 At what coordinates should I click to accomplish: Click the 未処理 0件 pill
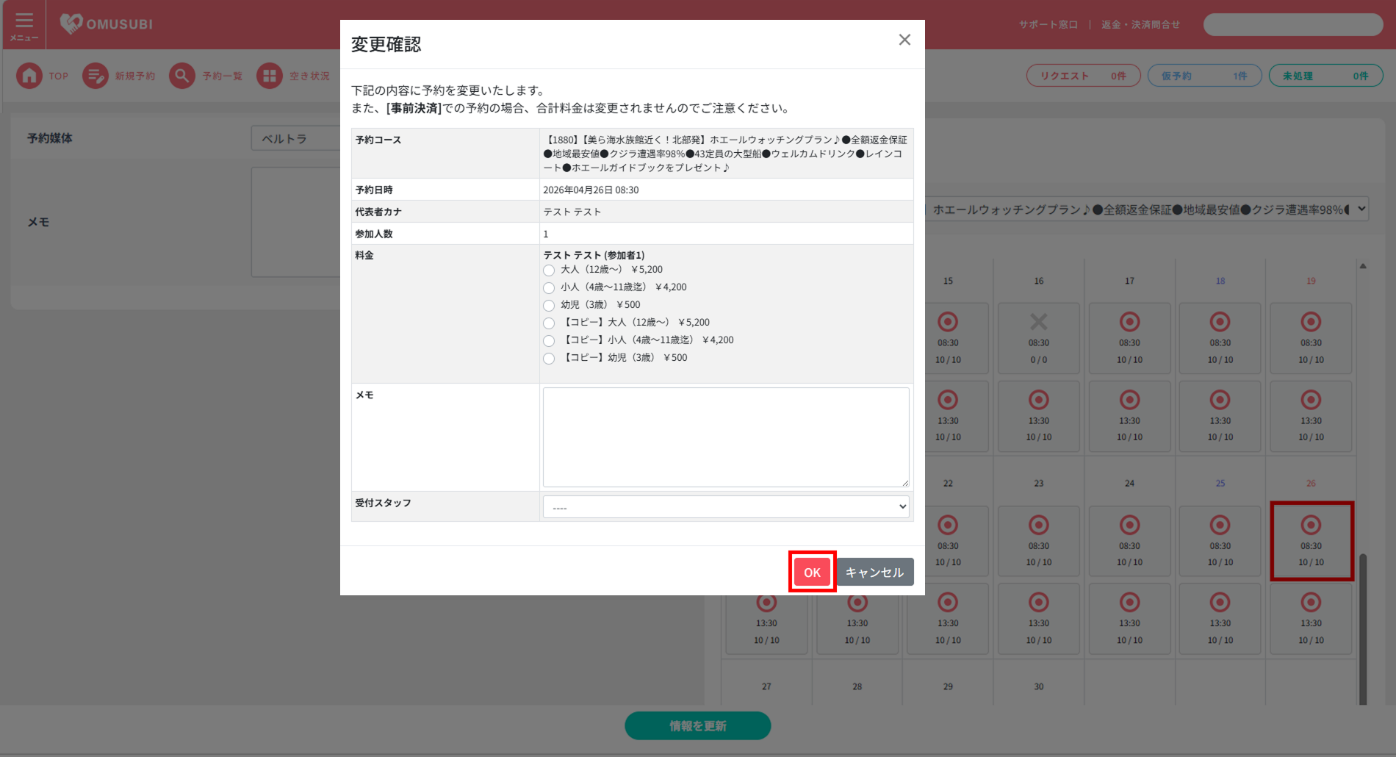pyautogui.click(x=1325, y=76)
